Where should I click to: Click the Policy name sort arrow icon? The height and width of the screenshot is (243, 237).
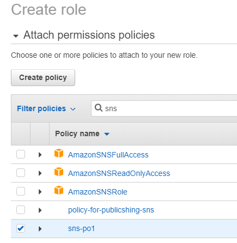point(107,134)
